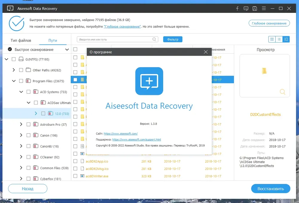Viewport: 299px width, 203px height.
Task: Expand the Canon (196) tree node
Action: click(21, 135)
